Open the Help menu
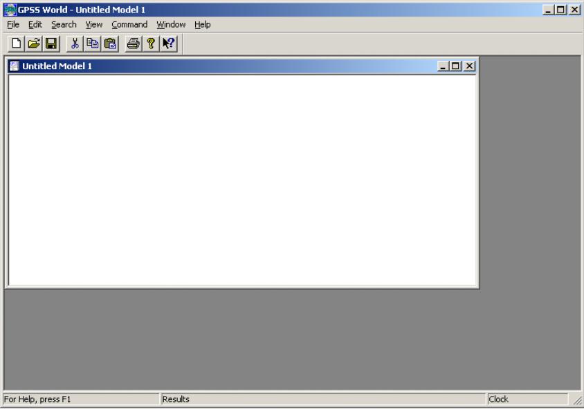Image resolution: width=584 pixels, height=409 pixels. (203, 25)
